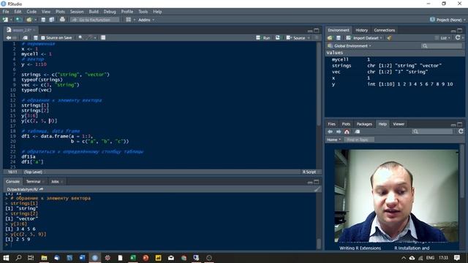Click the Save All documents icon

tap(52, 20)
